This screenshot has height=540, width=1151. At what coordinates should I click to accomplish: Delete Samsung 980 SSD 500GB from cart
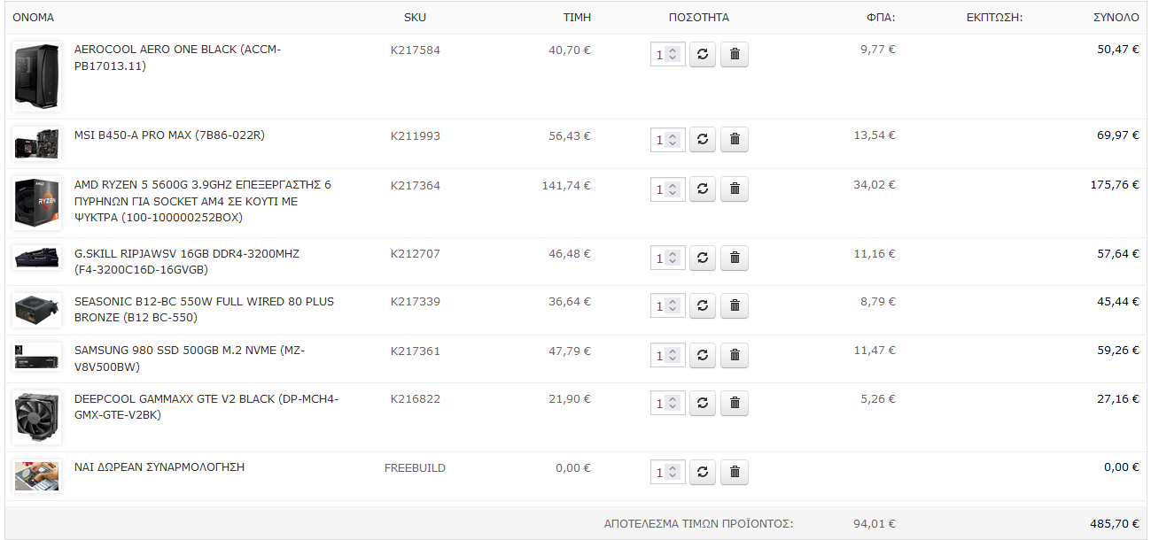735,356
